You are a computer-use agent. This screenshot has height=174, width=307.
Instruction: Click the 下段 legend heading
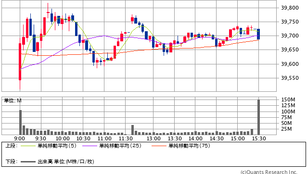point(12,162)
